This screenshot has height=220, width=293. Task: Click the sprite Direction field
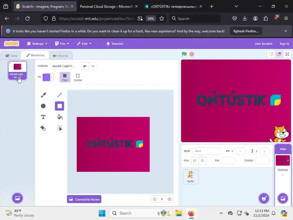(x=262, y=160)
